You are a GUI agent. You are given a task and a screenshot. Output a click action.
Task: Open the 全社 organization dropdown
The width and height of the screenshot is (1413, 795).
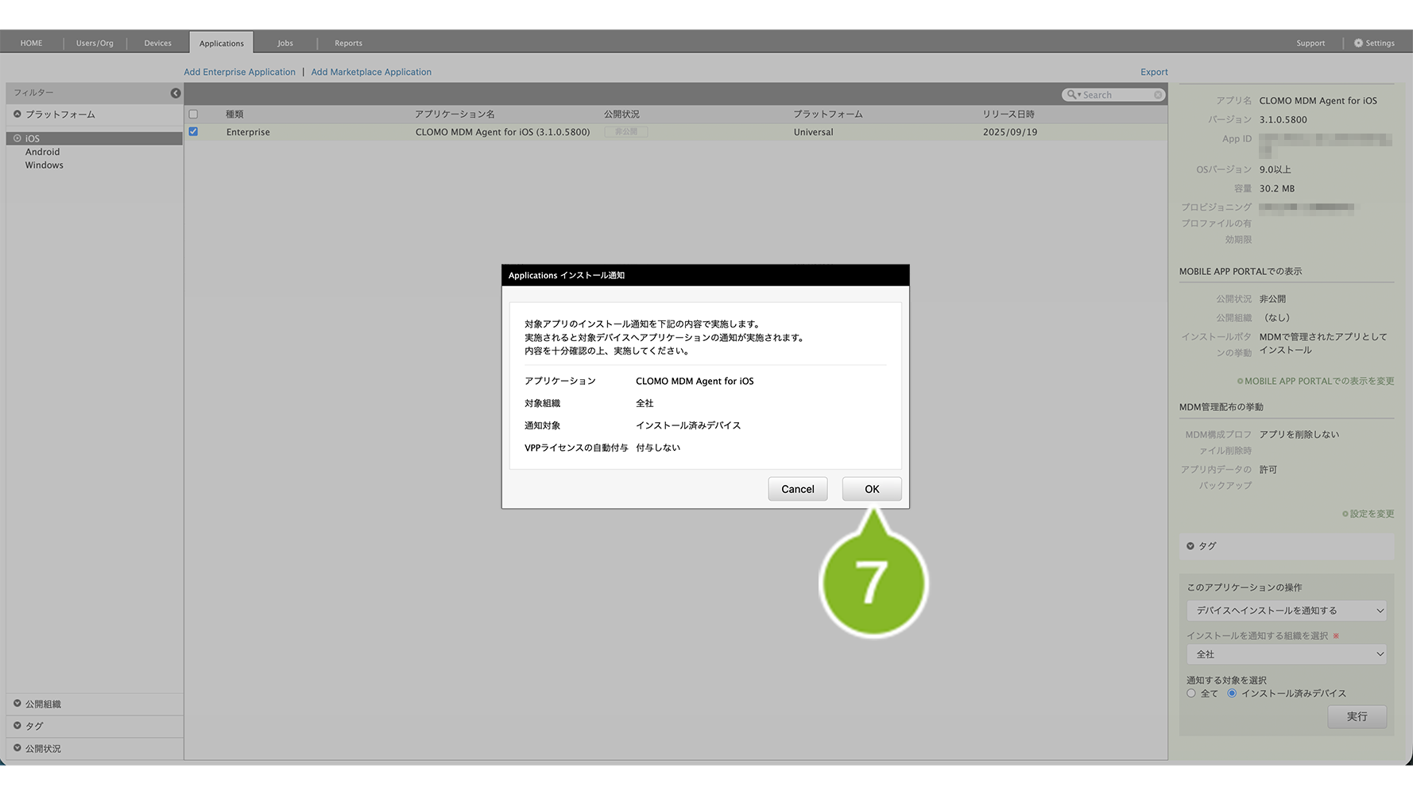point(1286,654)
